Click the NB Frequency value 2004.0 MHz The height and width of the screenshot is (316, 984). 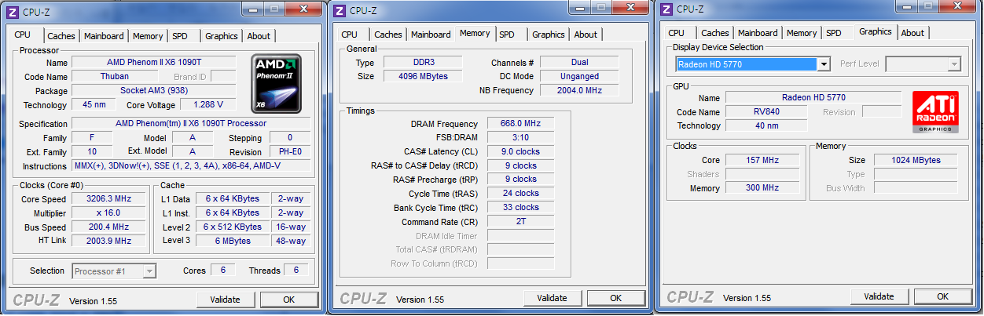pos(579,90)
